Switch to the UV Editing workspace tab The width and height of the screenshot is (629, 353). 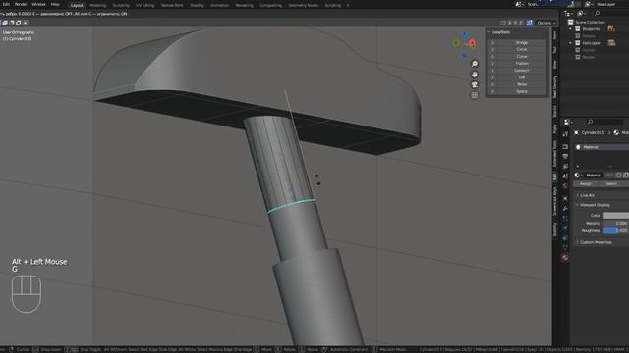(144, 5)
